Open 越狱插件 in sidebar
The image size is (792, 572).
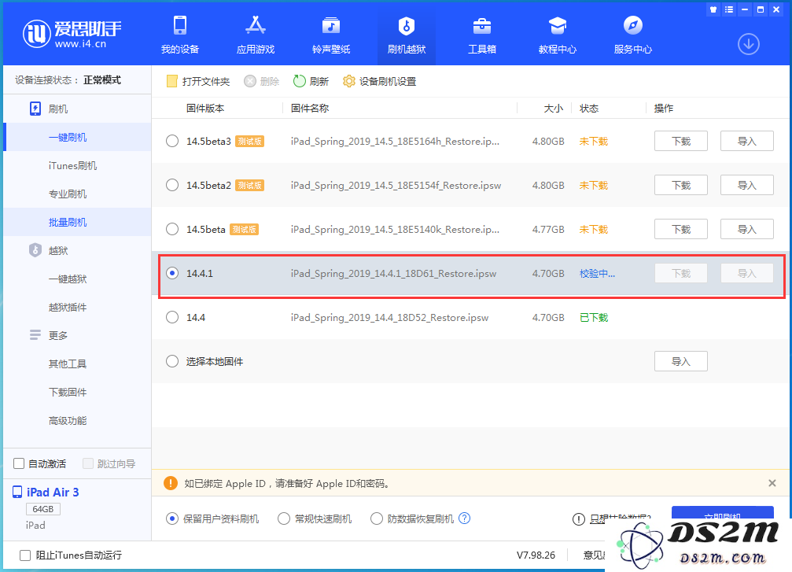tap(68, 307)
